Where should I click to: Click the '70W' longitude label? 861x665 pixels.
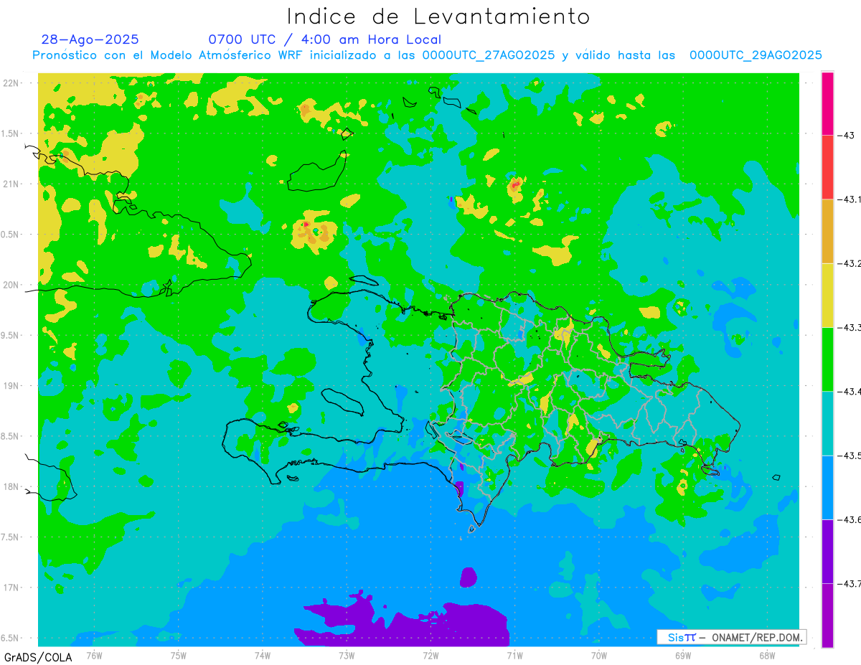598,656
